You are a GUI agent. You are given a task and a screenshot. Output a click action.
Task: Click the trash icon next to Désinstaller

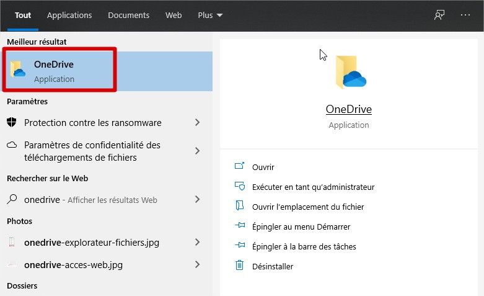(240, 266)
